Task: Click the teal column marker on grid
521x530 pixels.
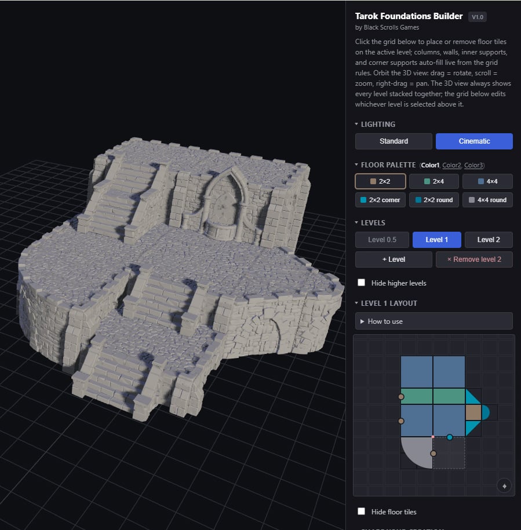Action: (449, 437)
